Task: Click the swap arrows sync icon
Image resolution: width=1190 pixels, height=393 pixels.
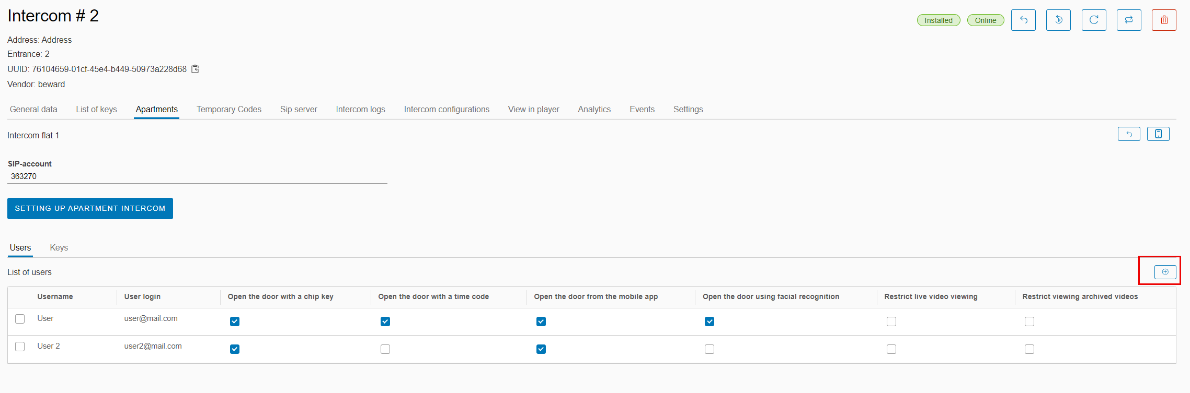Action: coord(1128,20)
